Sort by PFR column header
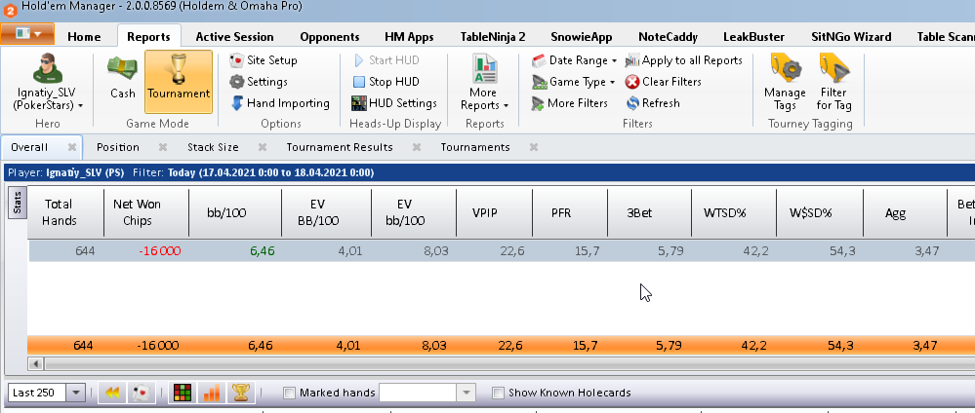975x413 pixels. tap(570, 212)
